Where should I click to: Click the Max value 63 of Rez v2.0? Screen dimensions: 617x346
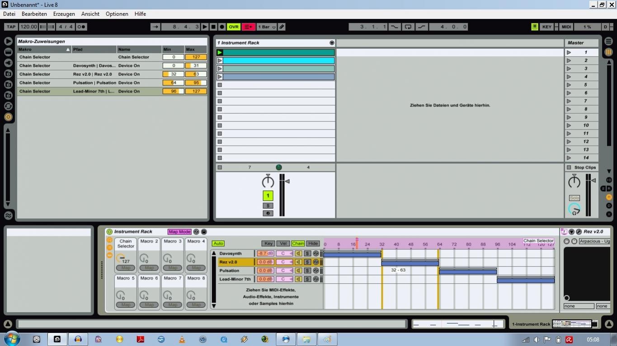196,74
